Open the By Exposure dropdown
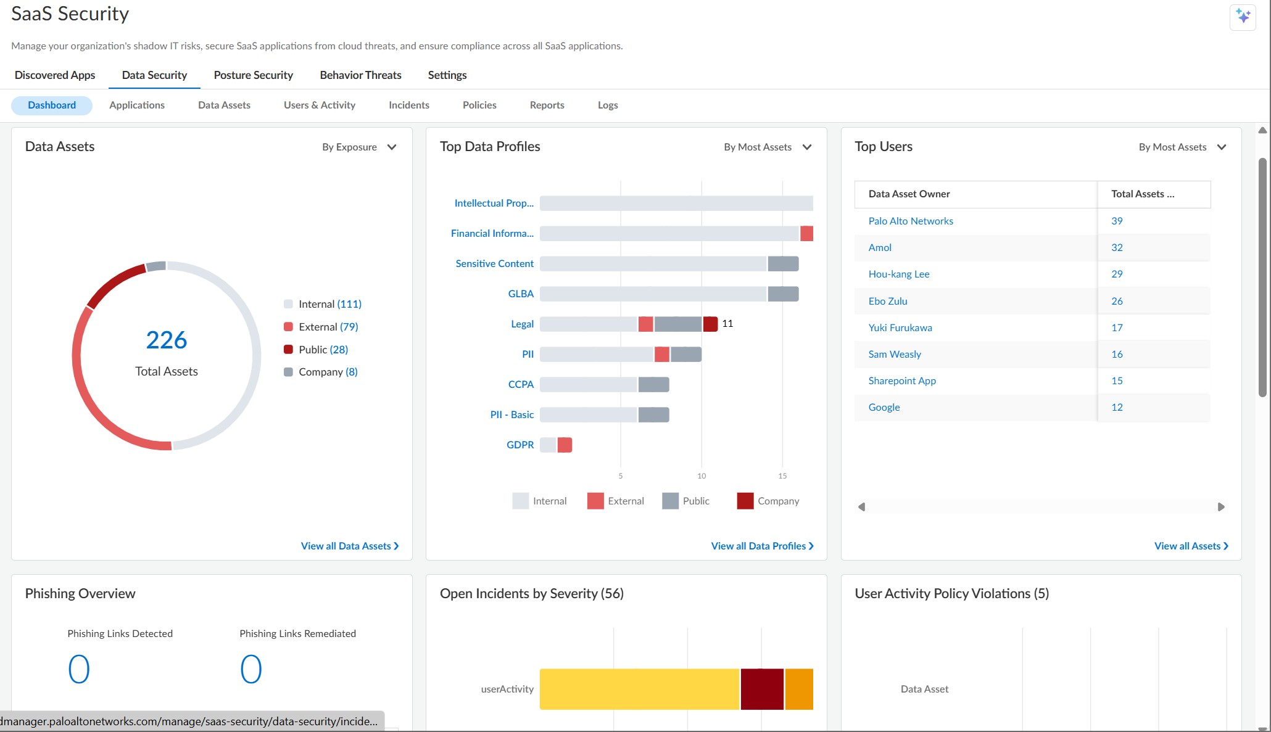The image size is (1271, 732). point(358,147)
